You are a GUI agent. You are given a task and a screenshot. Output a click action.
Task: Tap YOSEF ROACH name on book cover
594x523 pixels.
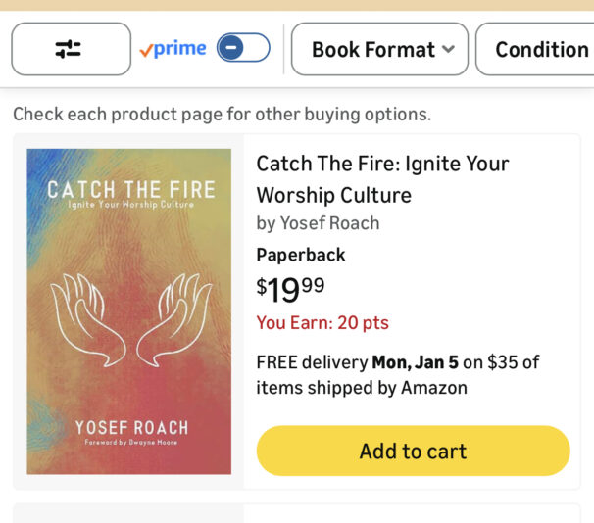click(x=131, y=428)
